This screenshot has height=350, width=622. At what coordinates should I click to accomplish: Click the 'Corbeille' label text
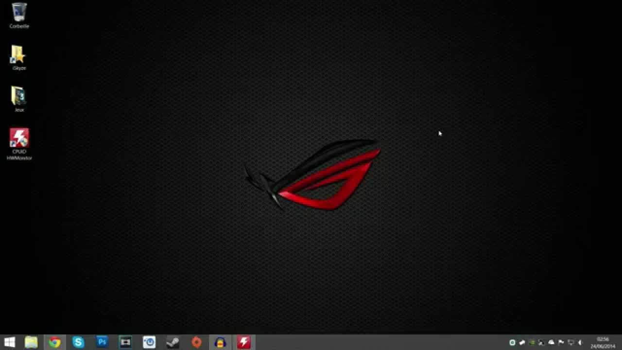pos(19,26)
